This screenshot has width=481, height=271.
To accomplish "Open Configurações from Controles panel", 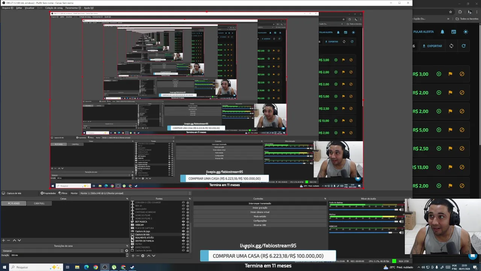I will click(260, 221).
